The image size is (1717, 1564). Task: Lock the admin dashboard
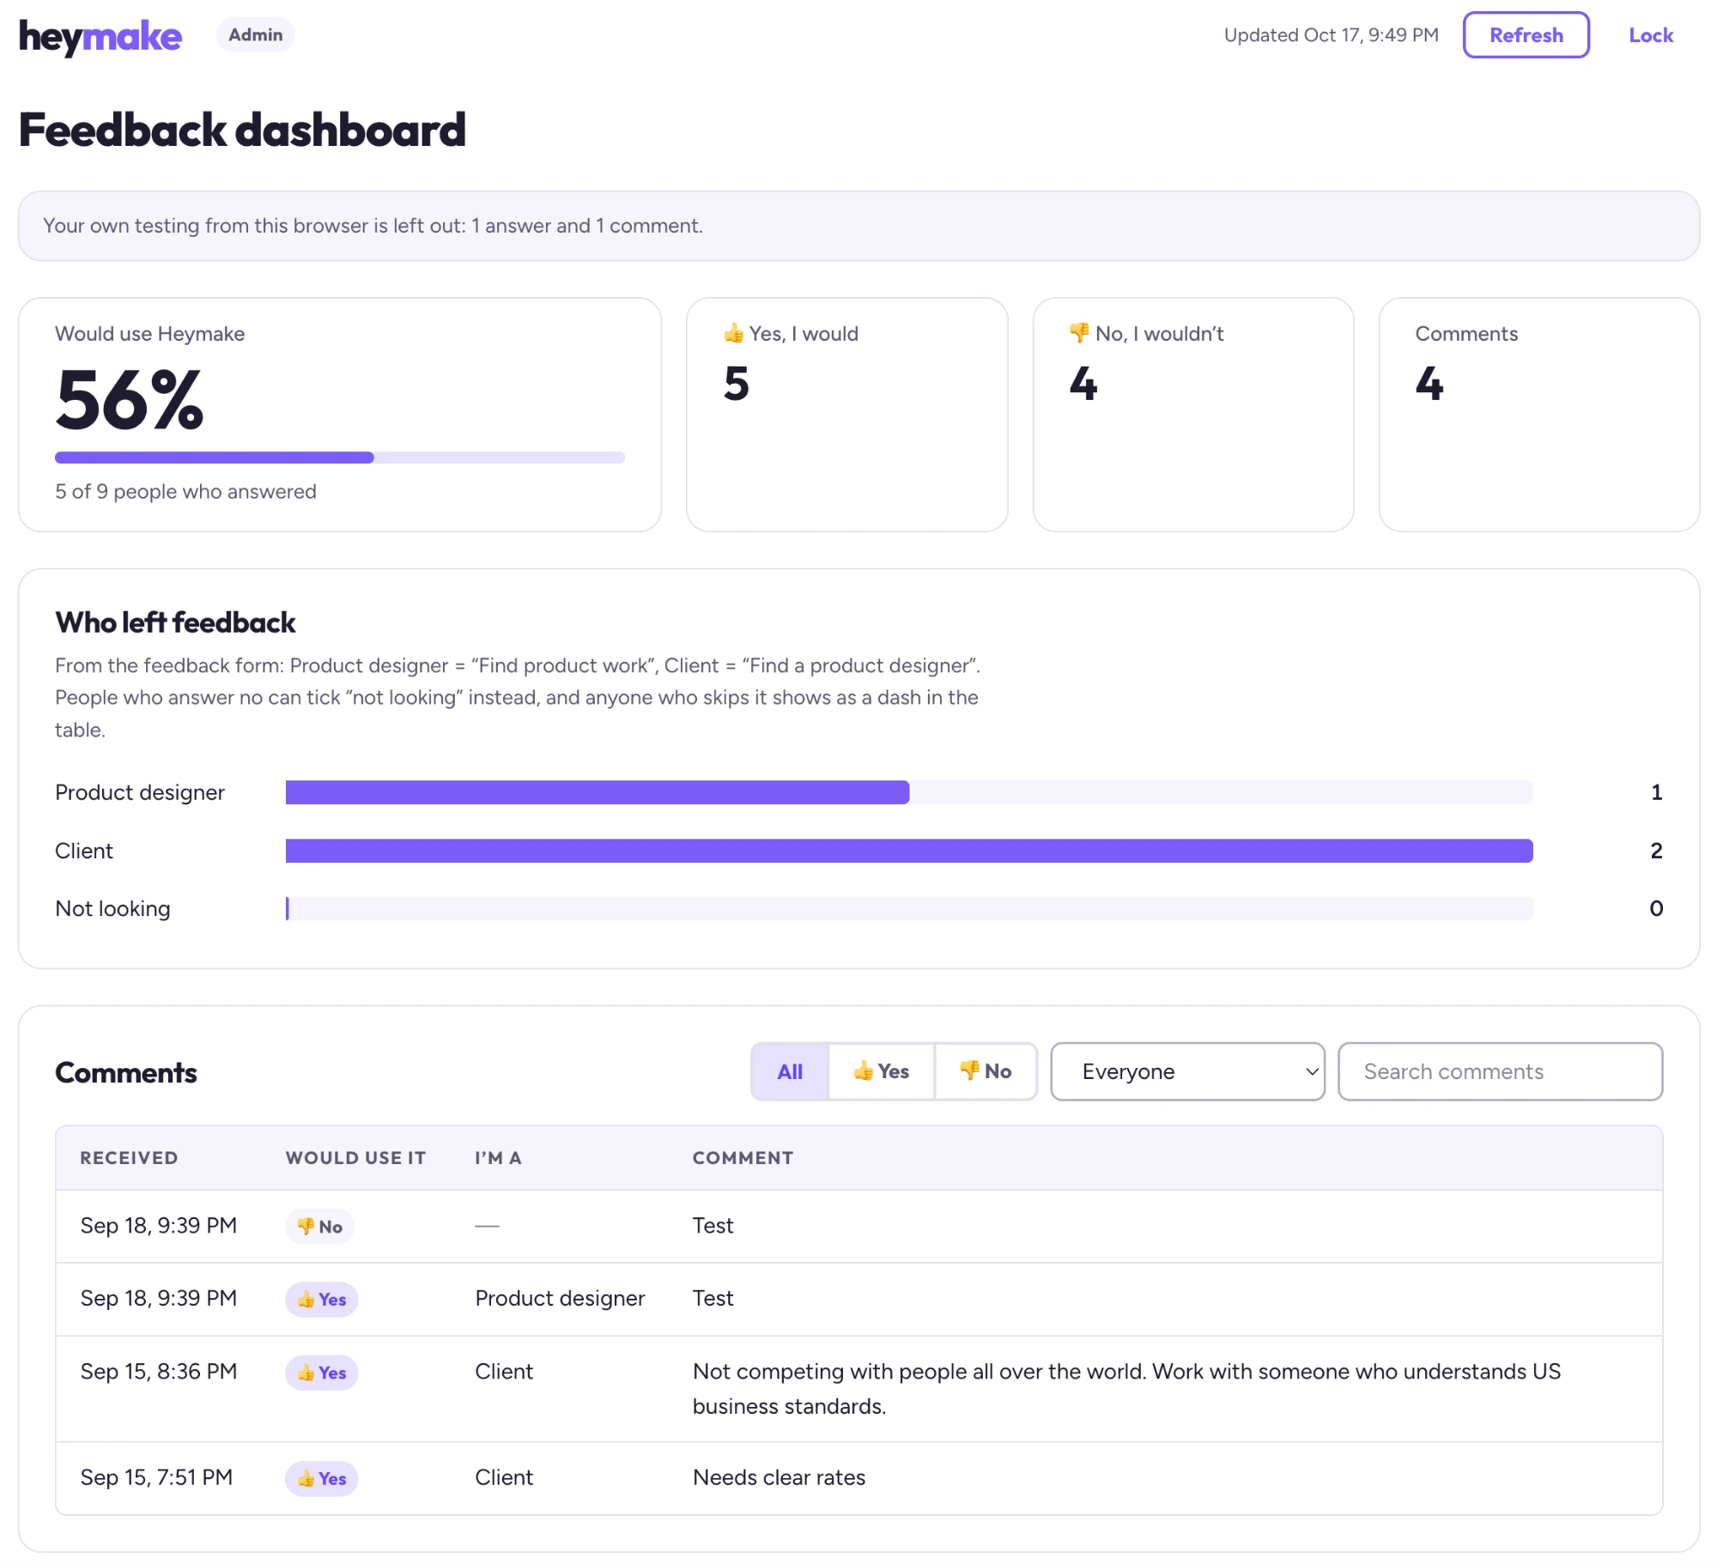click(1650, 35)
